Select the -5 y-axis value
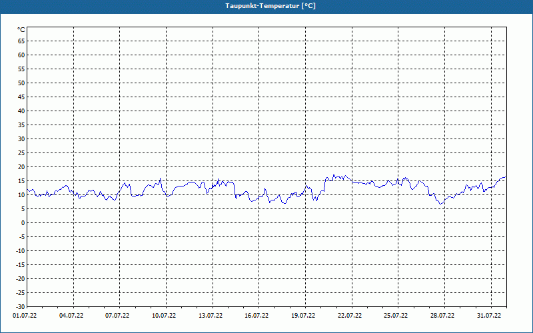The width and height of the screenshot is (533, 333). [x=22, y=237]
